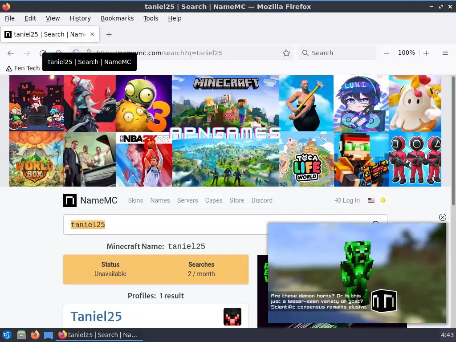Click the Fen Tech bookmark icon
This screenshot has height=342, width=456.
[x=9, y=68]
